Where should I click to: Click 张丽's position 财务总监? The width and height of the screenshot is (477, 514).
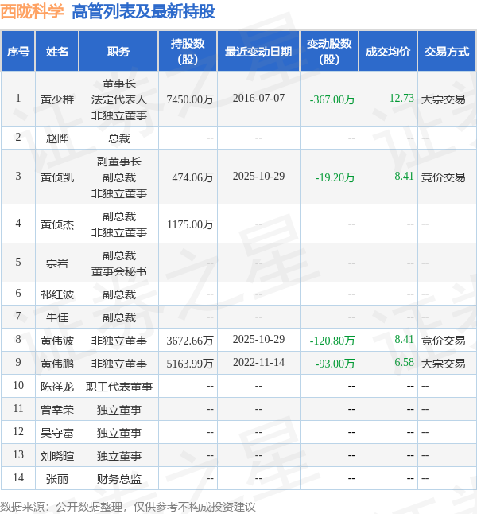118,479
